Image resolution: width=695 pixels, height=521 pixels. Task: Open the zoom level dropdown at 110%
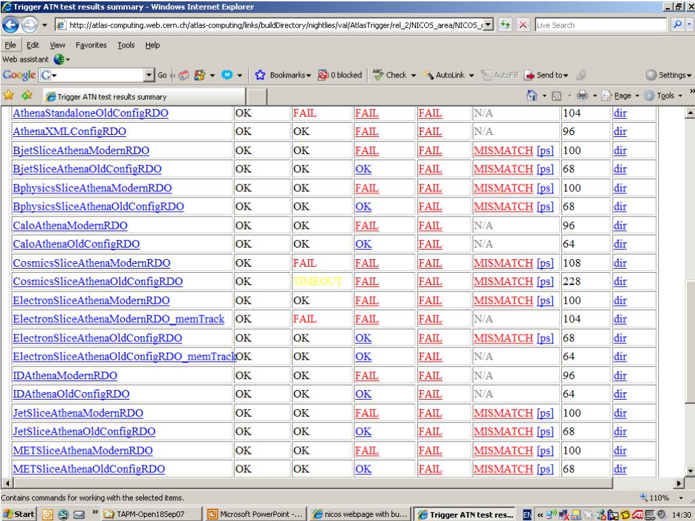pos(681,498)
